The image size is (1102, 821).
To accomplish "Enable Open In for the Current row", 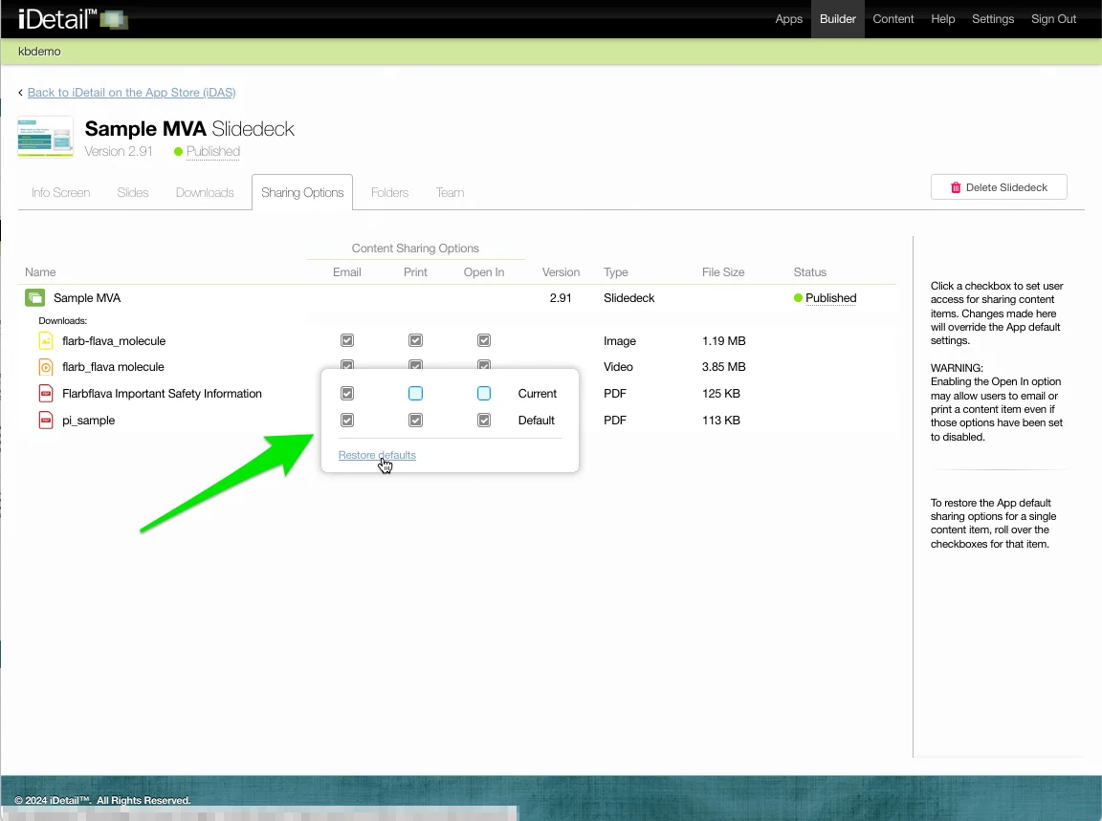I will click(484, 394).
